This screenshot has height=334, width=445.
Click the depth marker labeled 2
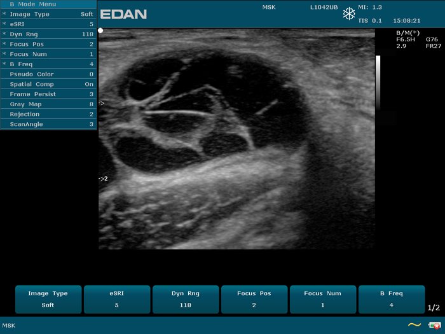point(103,179)
